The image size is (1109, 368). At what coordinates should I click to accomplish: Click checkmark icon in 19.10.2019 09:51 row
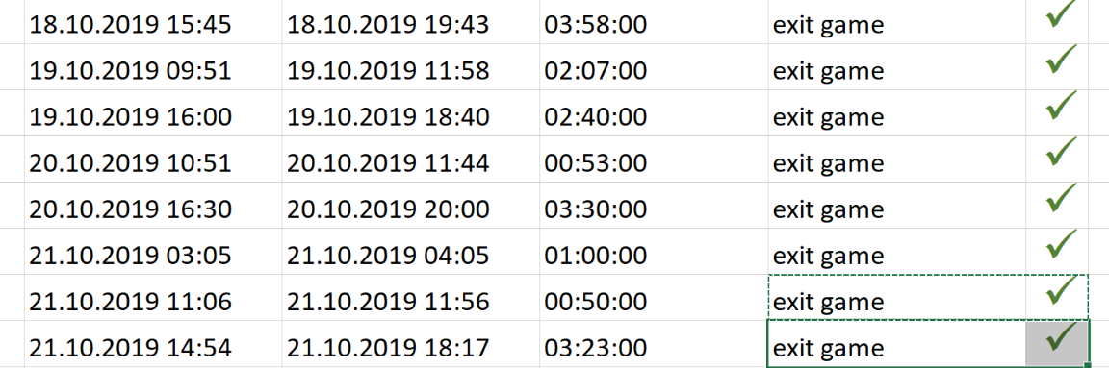pyautogui.click(x=1061, y=60)
